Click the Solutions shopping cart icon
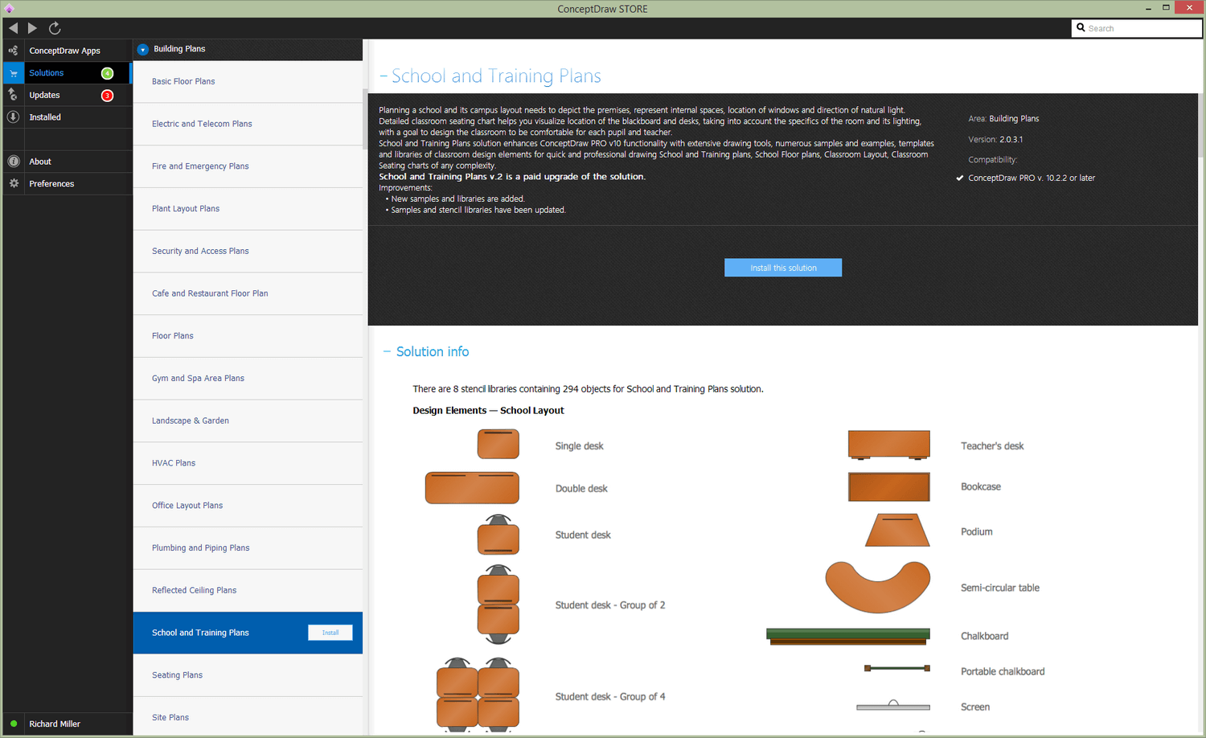The height and width of the screenshot is (738, 1206). click(14, 73)
